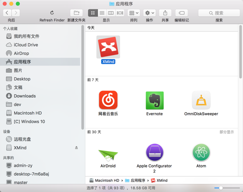Launch the Evernote elephant icon
This screenshot has height=192, width=243.
(x=155, y=100)
